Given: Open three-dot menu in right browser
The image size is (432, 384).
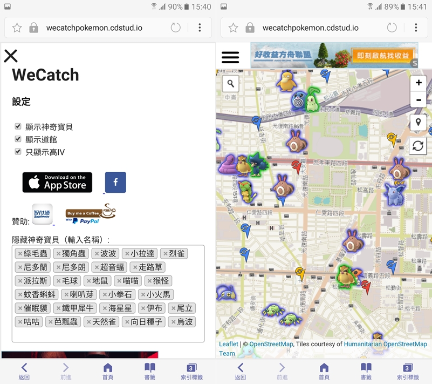Looking at the screenshot, I should pyautogui.click(x=416, y=28).
